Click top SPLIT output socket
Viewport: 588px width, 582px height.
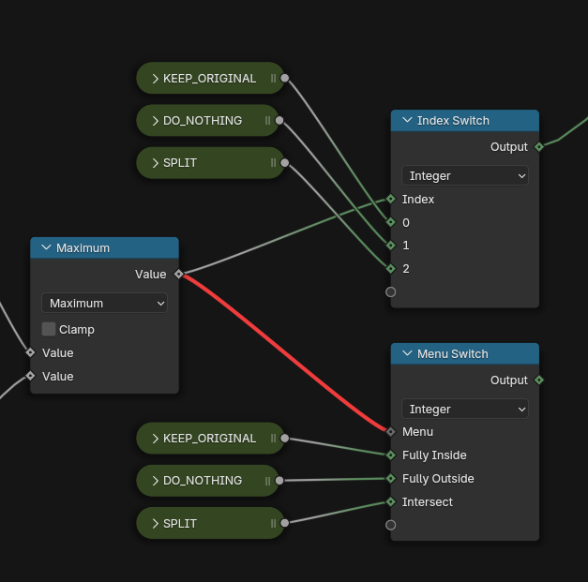click(285, 163)
